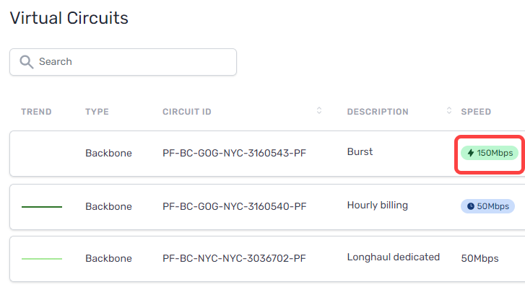Click light green trend line graph
The height and width of the screenshot is (287, 525).
click(42, 259)
